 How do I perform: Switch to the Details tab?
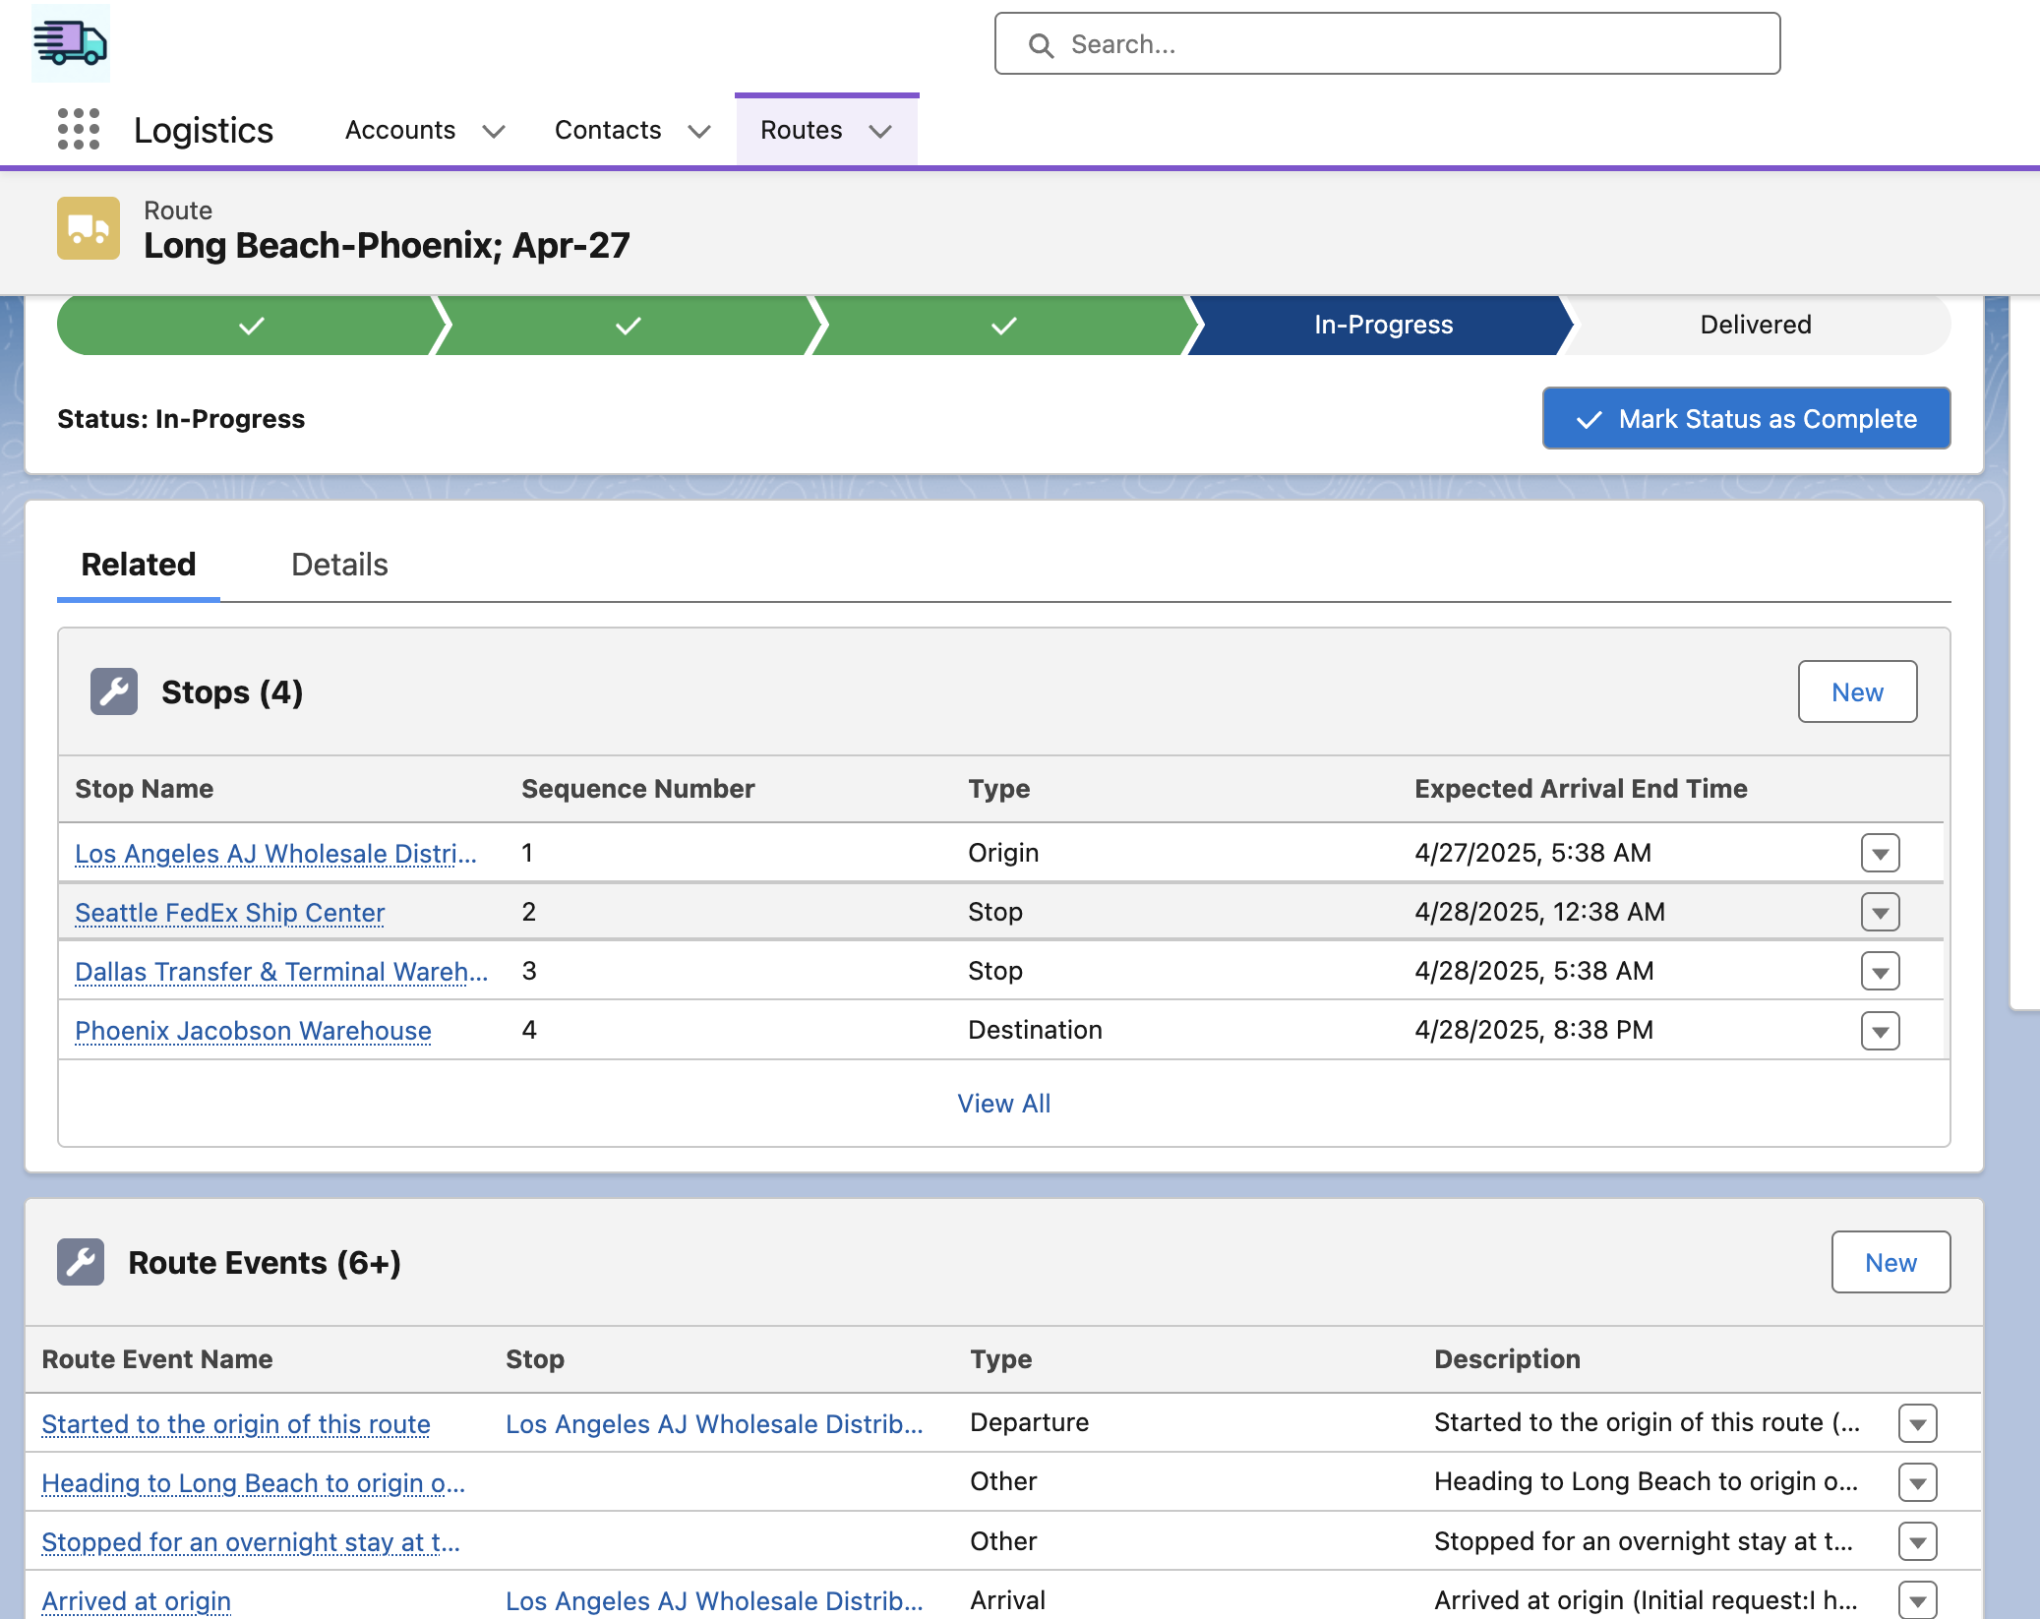339,565
